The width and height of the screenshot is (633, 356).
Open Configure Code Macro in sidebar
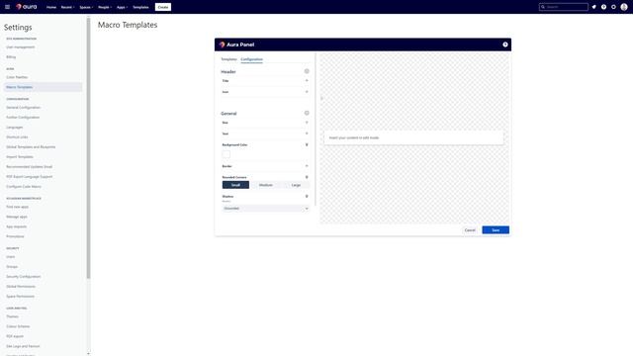[24, 187]
